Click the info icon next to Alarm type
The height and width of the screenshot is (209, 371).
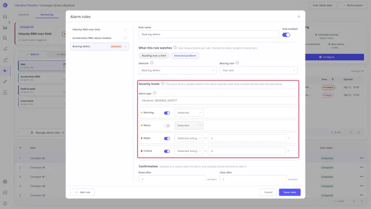click(154, 93)
